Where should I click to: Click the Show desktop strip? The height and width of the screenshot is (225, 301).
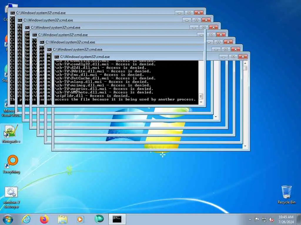click(299, 219)
